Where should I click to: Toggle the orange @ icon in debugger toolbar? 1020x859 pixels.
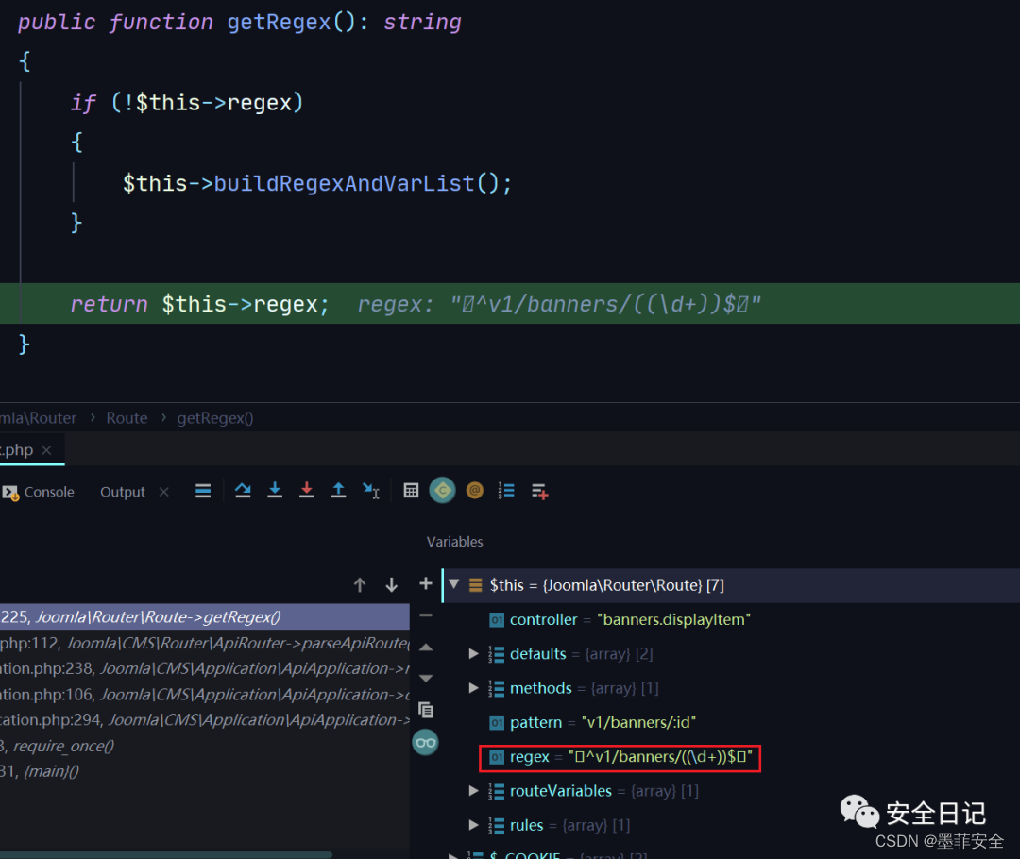[x=475, y=491]
